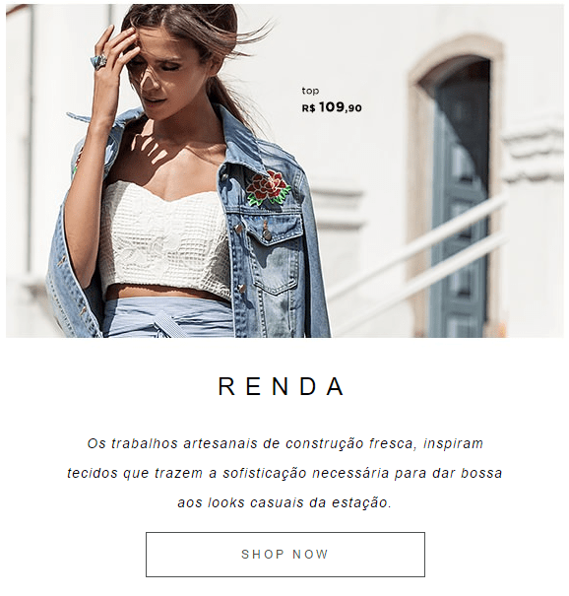Select the small 'top' product label

310,91
